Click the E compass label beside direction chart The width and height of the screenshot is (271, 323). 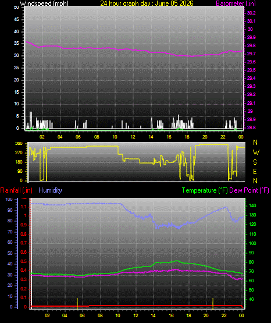pyautogui.click(x=255, y=171)
